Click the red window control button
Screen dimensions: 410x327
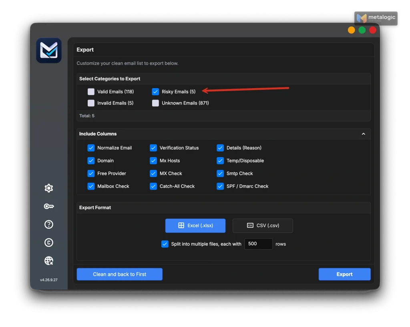click(x=373, y=30)
